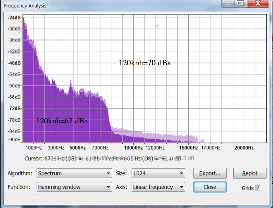Image resolution: width=273 pixels, height=208 pixels.
Task: Expand the Axis dropdown showing Linear frequency
Action: pyautogui.click(x=158, y=187)
